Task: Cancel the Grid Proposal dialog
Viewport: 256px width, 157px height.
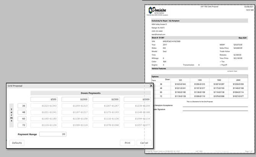Action: 144,143
